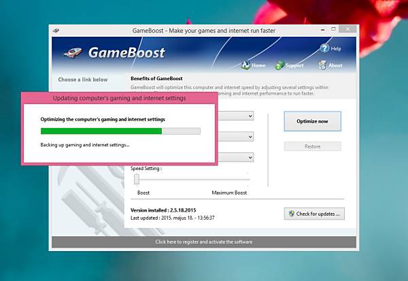This screenshot has width=408, height=281.
Task: Open Support via green question icon
Action: click(279, 65)
